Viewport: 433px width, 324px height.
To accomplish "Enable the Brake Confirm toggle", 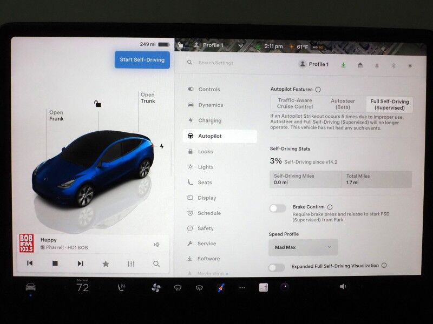I will [x=277, y=208].
